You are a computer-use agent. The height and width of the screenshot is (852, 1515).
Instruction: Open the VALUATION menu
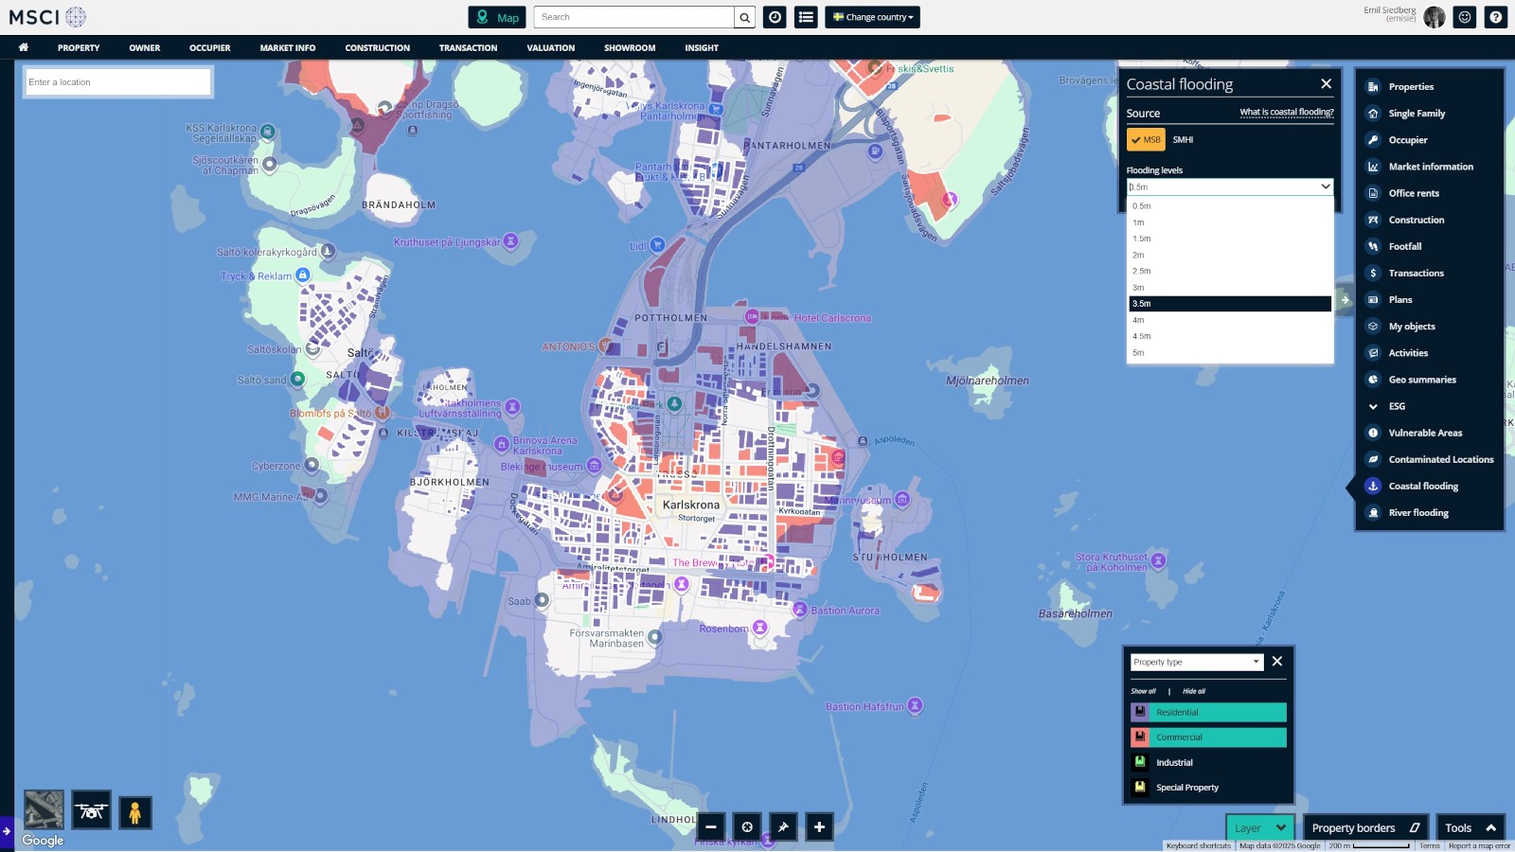pos(550,47)
